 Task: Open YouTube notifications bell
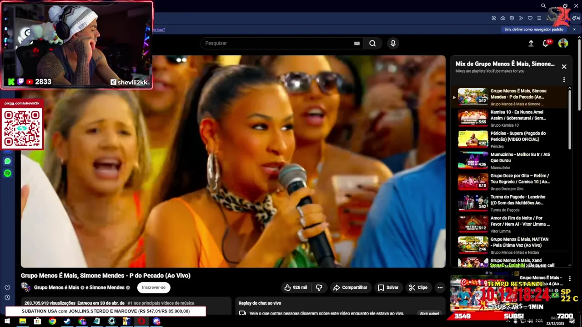click(546, 43)
